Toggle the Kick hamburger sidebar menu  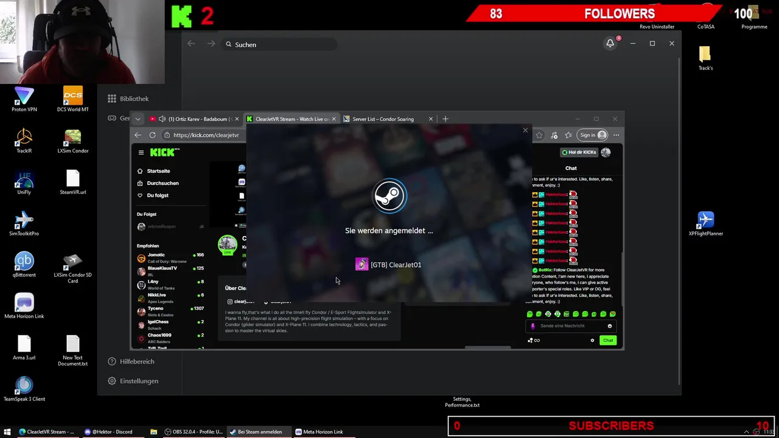pyautogui.click(x=141, y=153)
